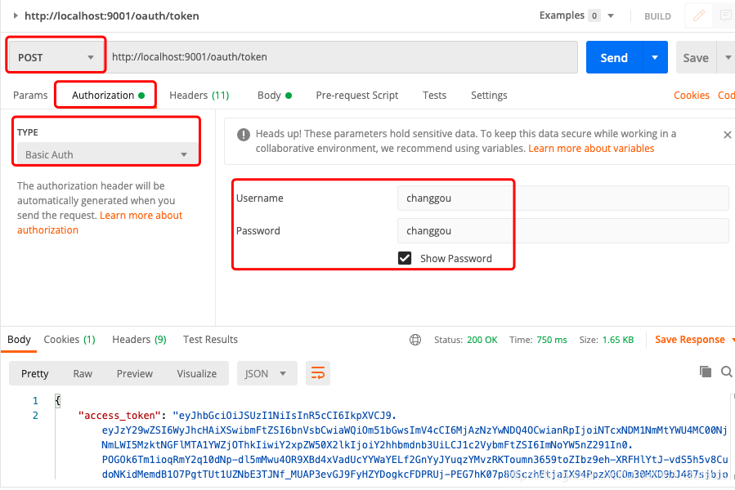
Task: Click the Password input field
Action: tap(563, 231)
